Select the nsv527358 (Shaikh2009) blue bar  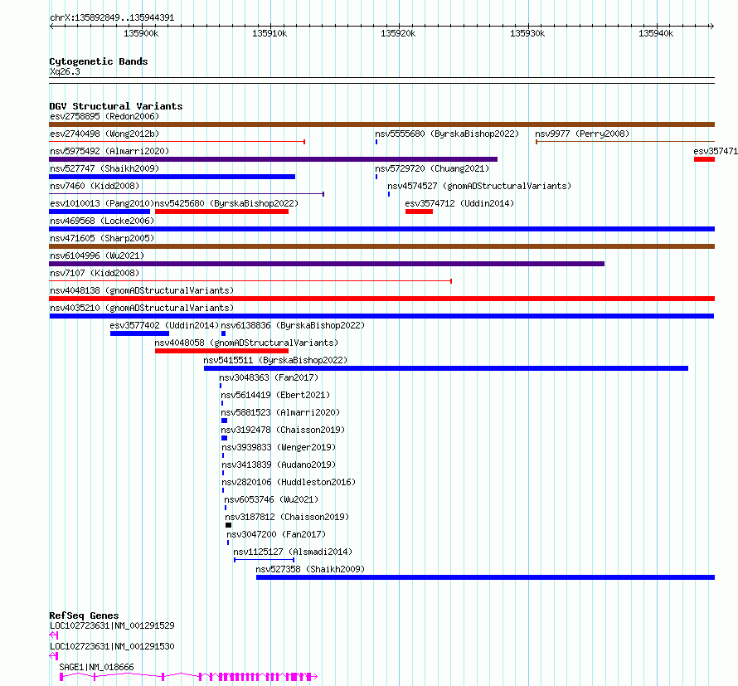tap(485, 577)
